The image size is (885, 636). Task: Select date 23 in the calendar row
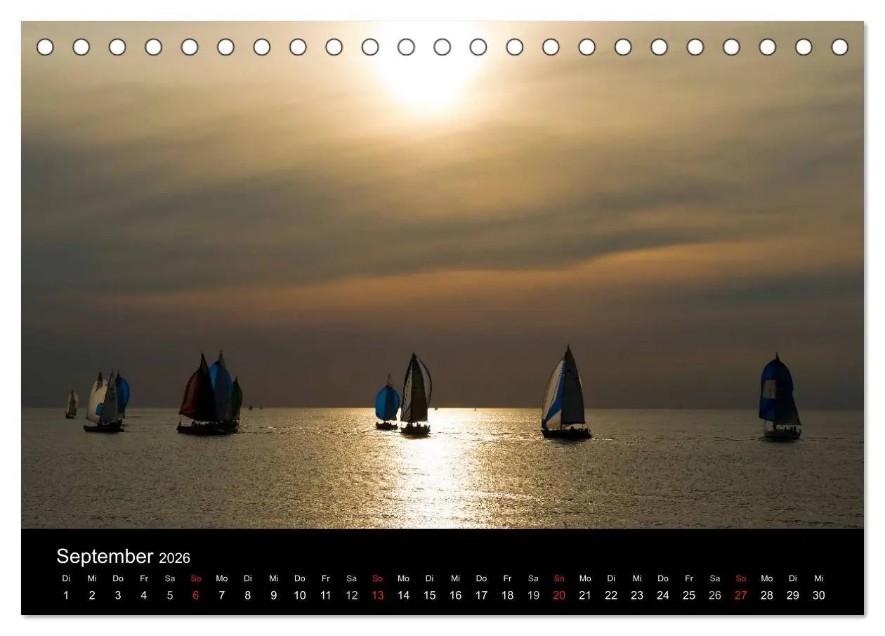[637, 595]
